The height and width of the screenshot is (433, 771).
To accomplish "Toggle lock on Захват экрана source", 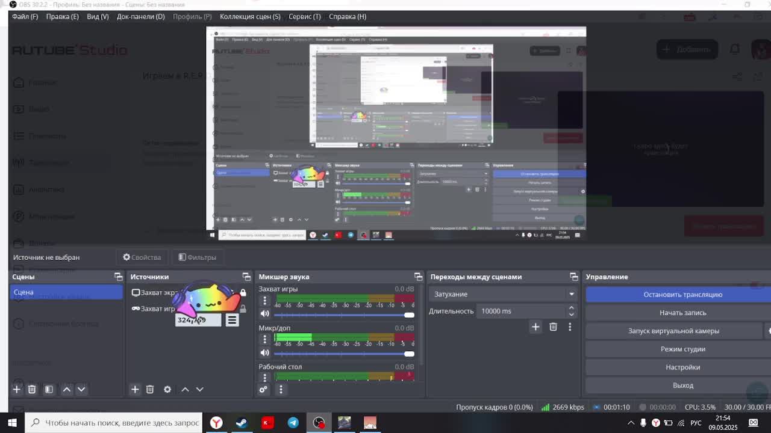I will 243,292.
